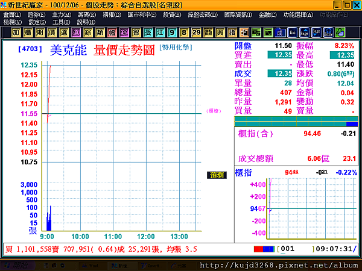Click the 昨量 value 1,291
The width and height of the screenshot is (362, 271).
point(283,102)
